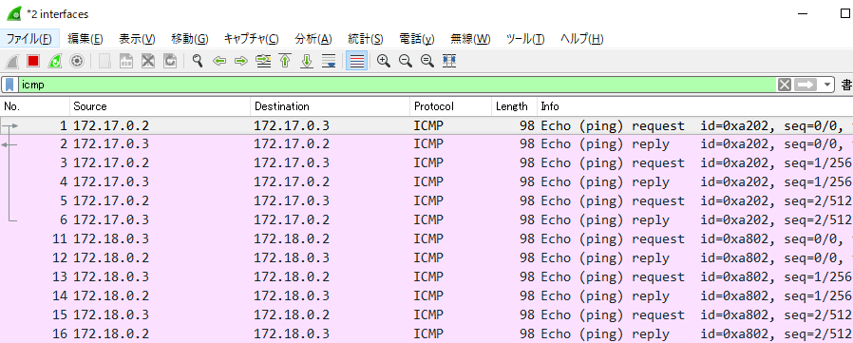Open the ツール(T) menu

pyautogui.click(x=525, y=39)
